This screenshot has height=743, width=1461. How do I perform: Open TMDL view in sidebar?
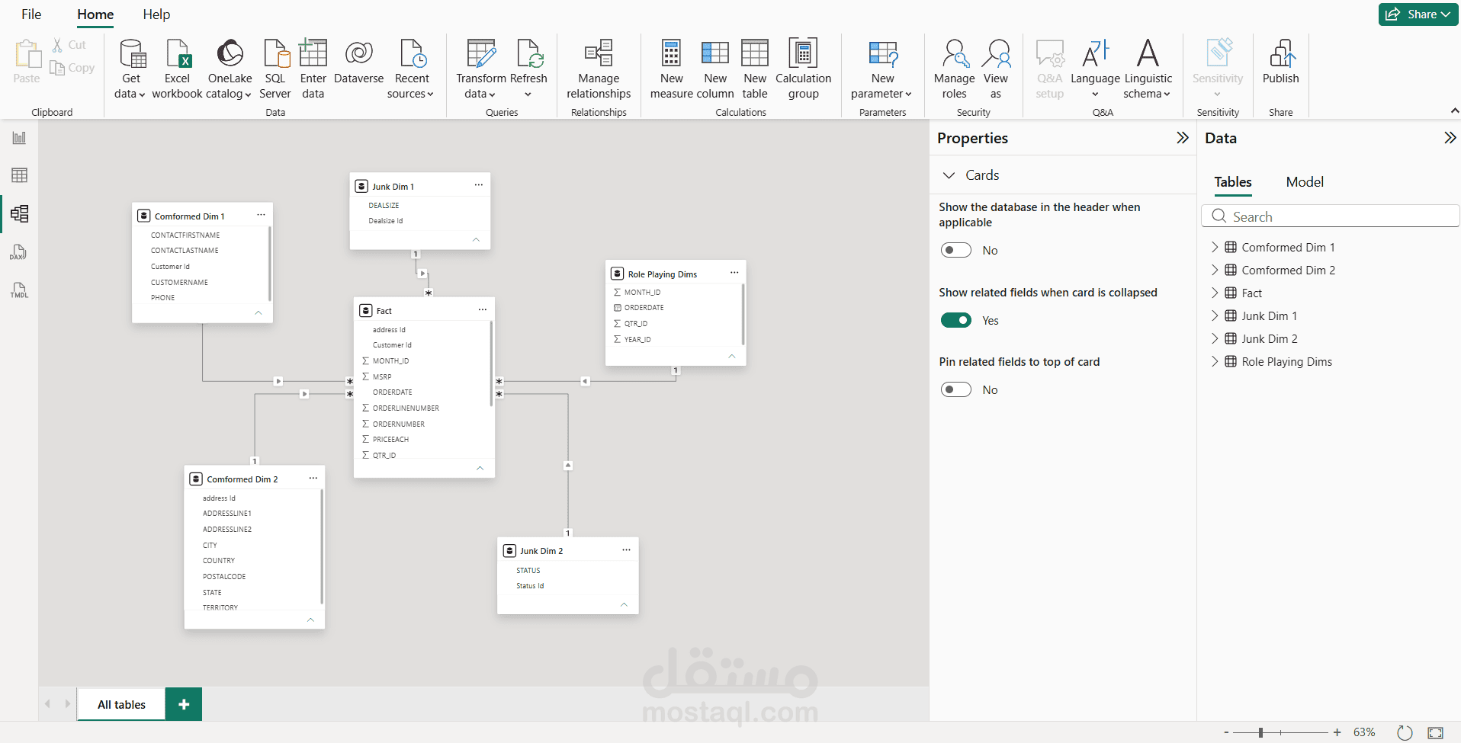(x=19, y=290)
